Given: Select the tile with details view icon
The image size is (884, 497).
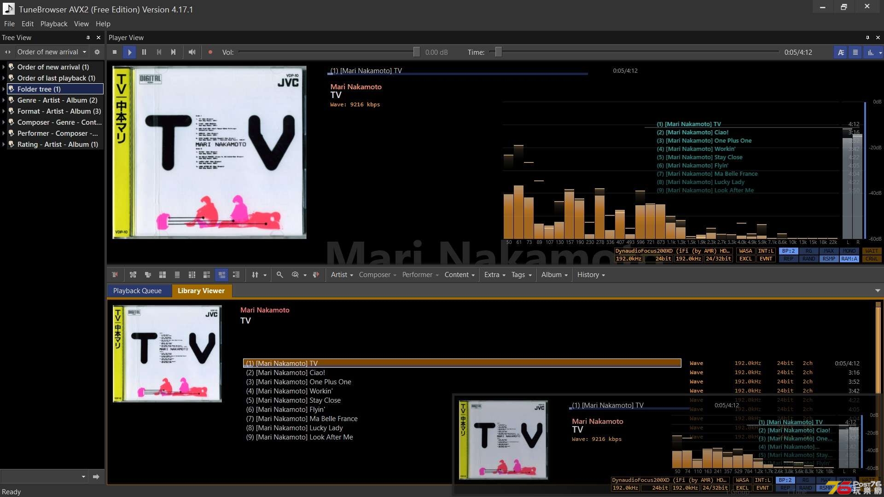Looking at the screenshot, I should [207, 275].
